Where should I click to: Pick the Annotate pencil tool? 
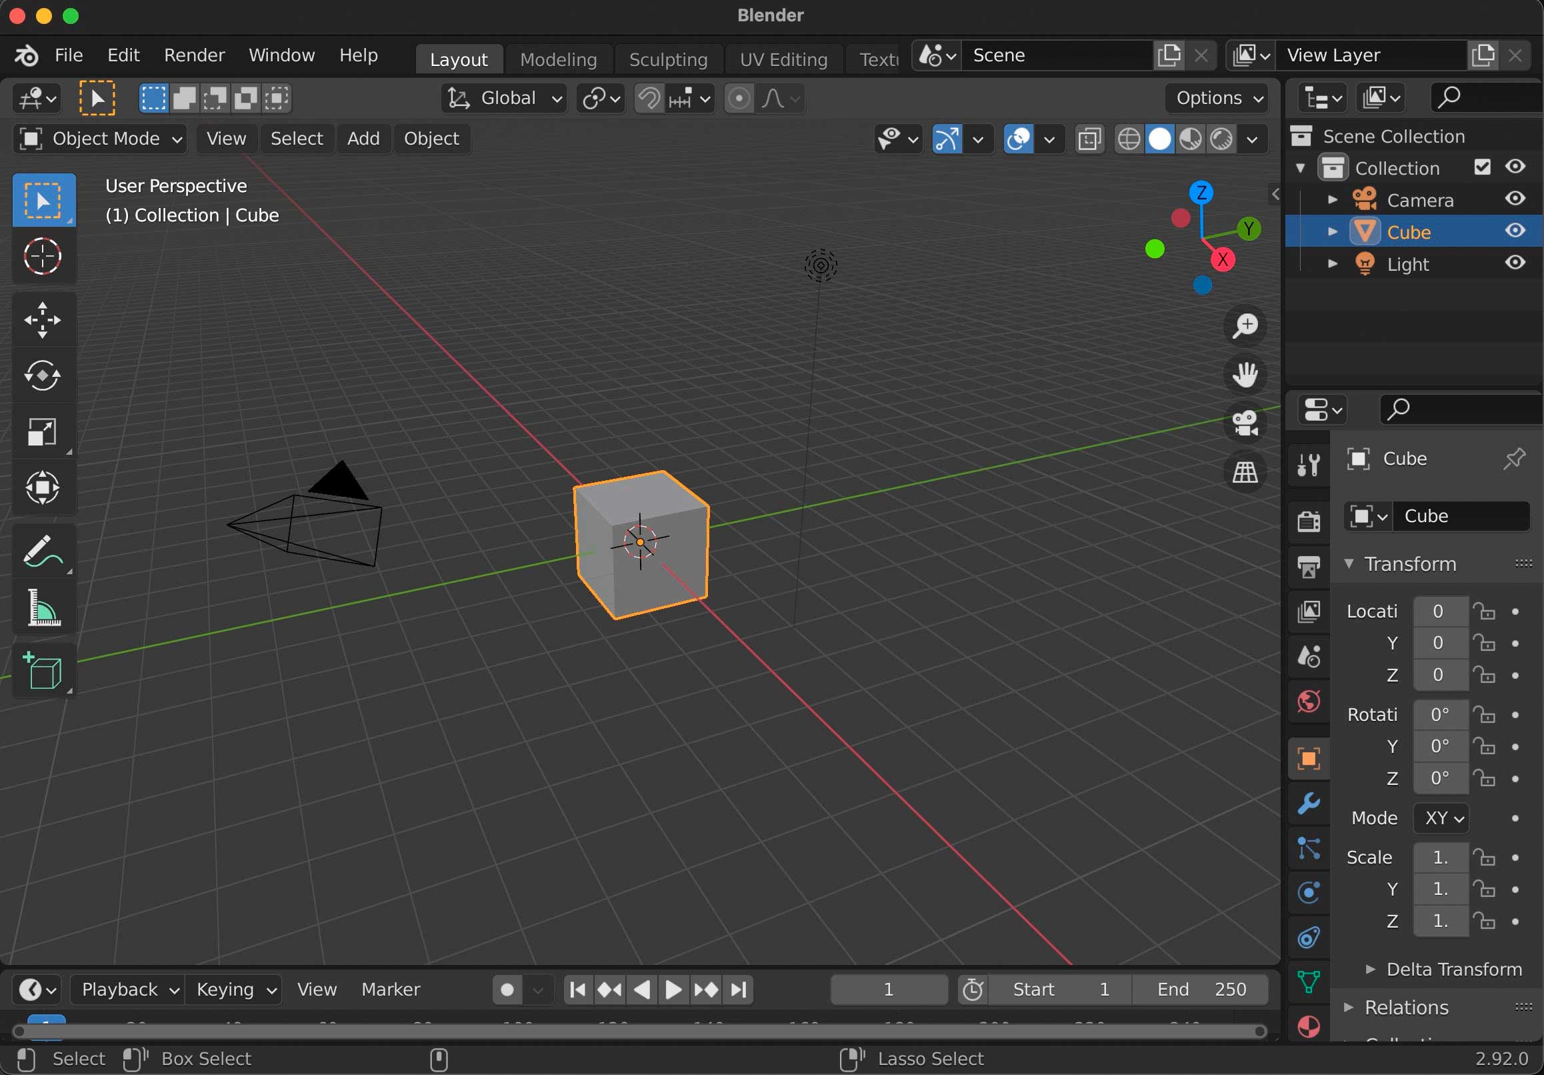click(43, 552)
